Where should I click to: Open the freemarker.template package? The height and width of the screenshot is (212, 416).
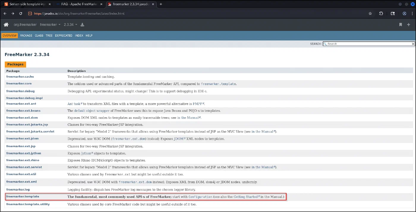tap(23, 197)
